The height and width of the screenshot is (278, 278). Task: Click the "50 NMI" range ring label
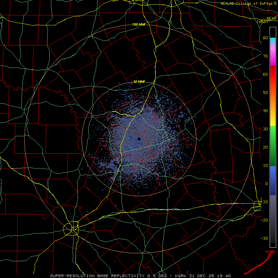[x=139, y=82]
